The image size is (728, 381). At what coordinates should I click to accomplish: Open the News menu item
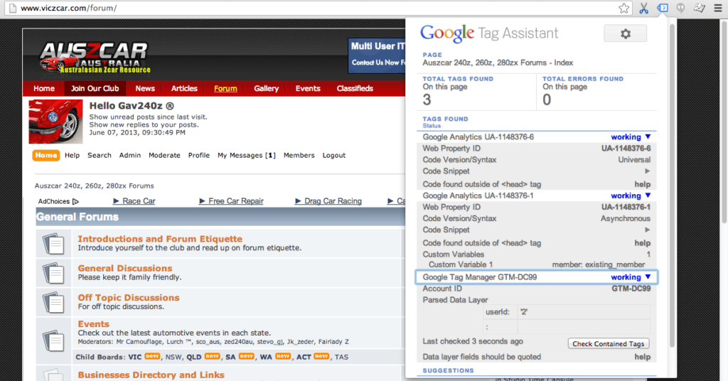click(145, 88)
